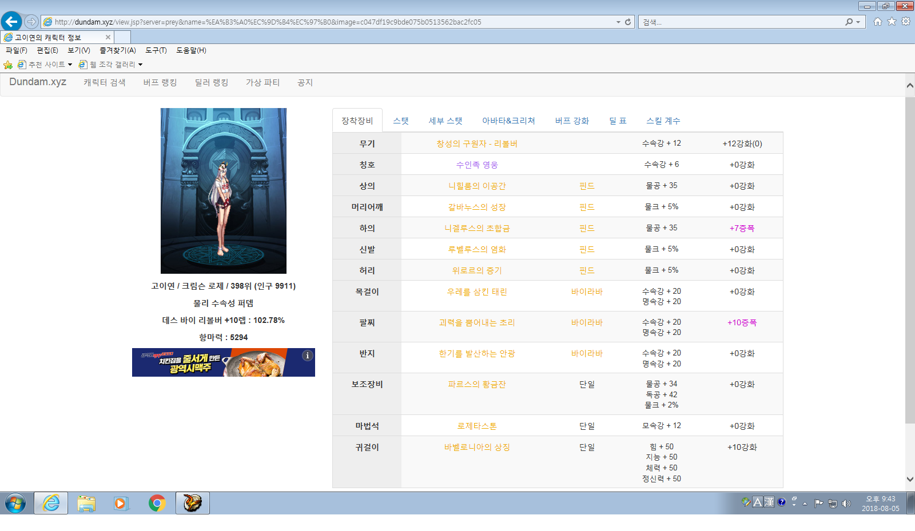Open the 가상 파티 nav link
The image size is (915, 531).
pyautogui.click(x=263, y=82)
